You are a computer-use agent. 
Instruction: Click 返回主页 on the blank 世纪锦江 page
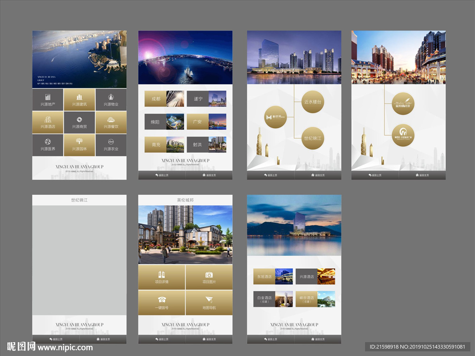coord(103,339)
